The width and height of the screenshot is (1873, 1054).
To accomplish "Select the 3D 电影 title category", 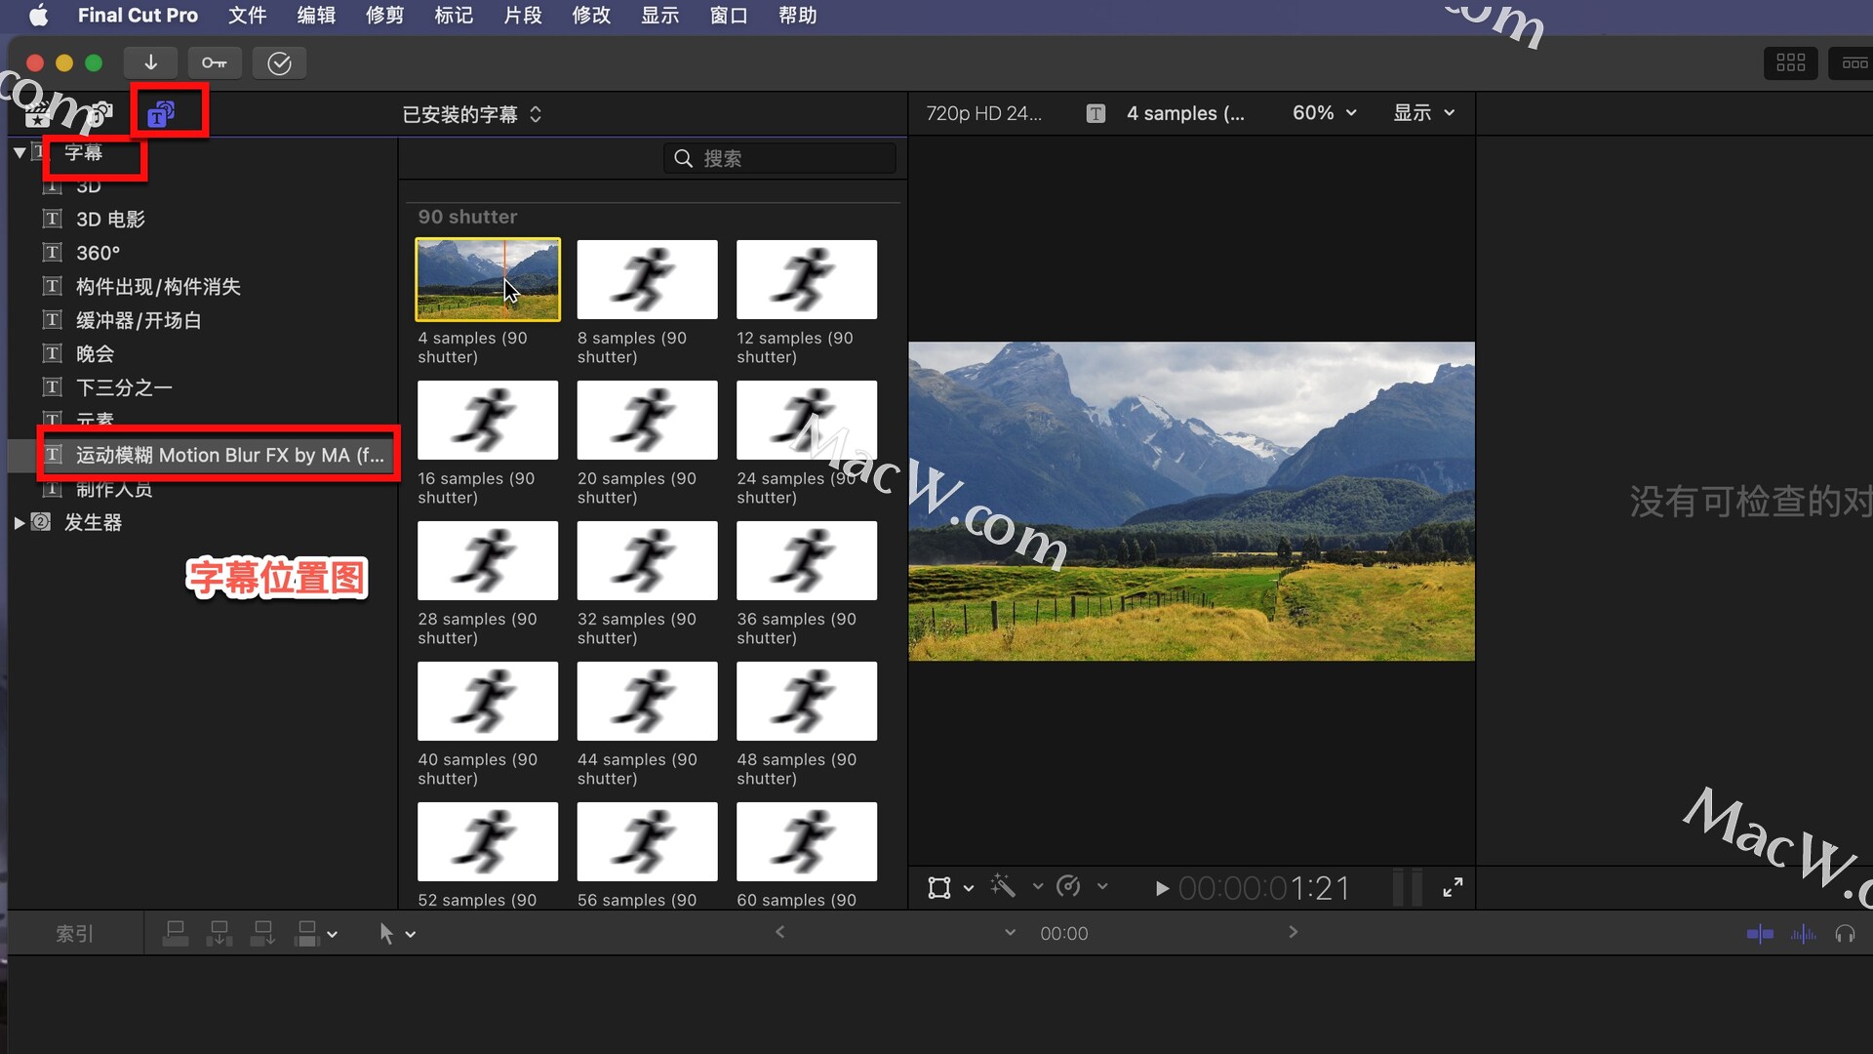I will [x=110, y=220].
